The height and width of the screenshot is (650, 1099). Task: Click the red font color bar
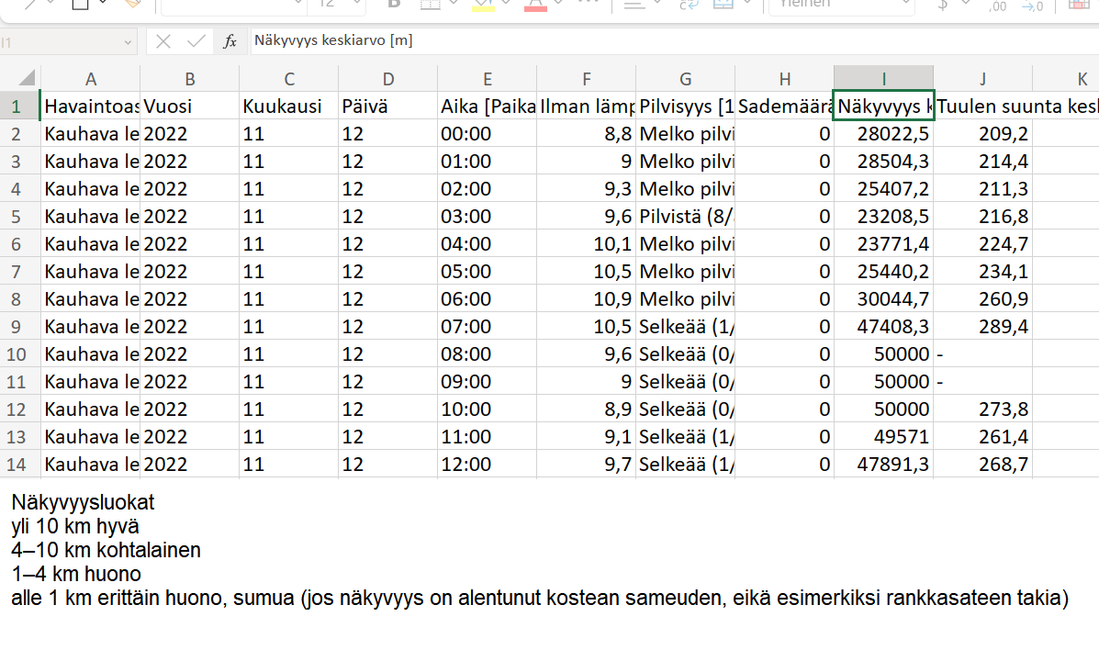click(535, 8)
